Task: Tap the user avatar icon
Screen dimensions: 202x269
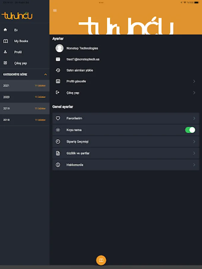Action: (60, 48)
